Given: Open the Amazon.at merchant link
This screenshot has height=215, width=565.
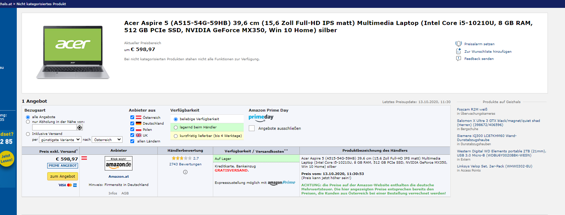Looking at the screenshot, I should click(119, 177).
